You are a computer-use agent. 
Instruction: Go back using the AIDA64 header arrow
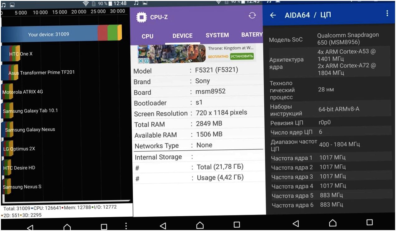[x=273, y=15]
